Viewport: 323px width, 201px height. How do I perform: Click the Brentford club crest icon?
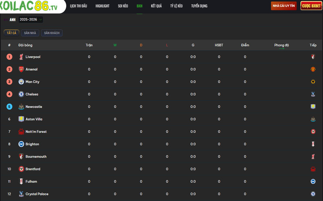click(x=21, y=169)
